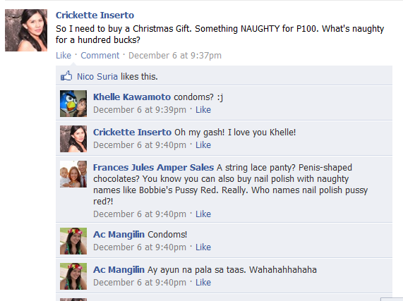Open Khelle Kawamoto's Angry Bird avatar

[73, 104]
